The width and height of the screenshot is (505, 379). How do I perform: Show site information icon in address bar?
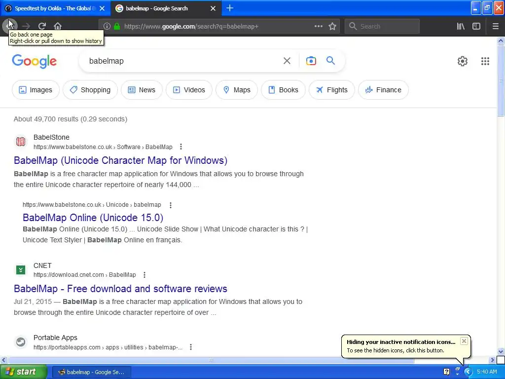click(x=107, y=27)
